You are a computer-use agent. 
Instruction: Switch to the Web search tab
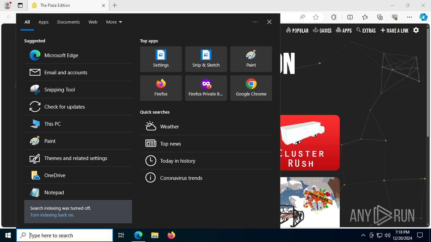pos(93,22)
